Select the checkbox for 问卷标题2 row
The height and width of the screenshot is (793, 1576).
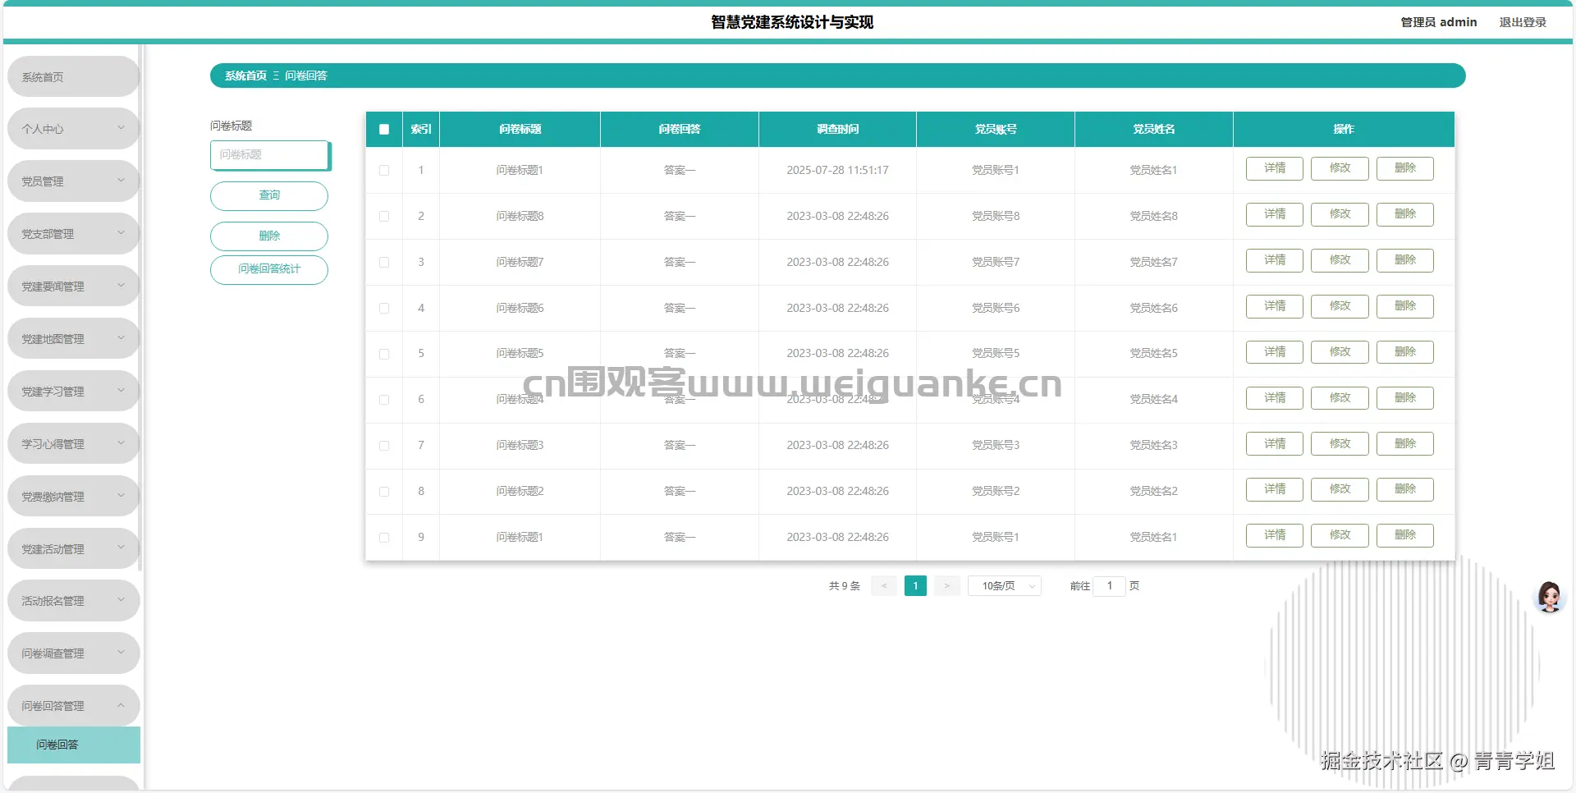(384, 492)
